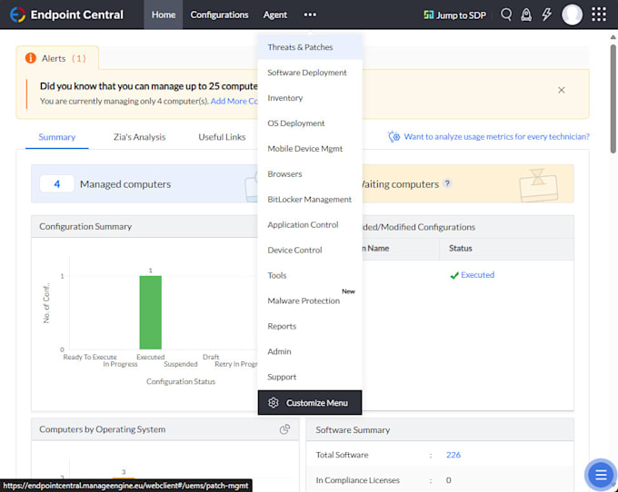Click the Endpoint Central logo icon

tap(17, 15)
